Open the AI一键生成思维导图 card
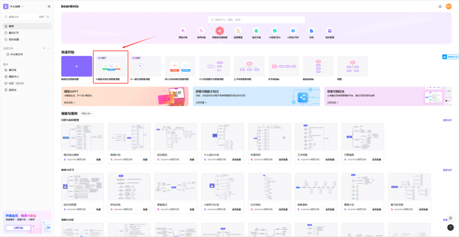Viewport: 459px width, 237px height. pyautogui.click(x=146, y=66)
